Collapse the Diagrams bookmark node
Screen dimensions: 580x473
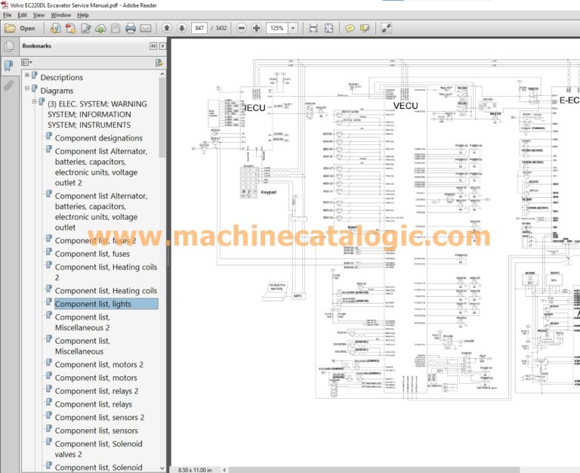pyautogui.click(x=27, y=88)
